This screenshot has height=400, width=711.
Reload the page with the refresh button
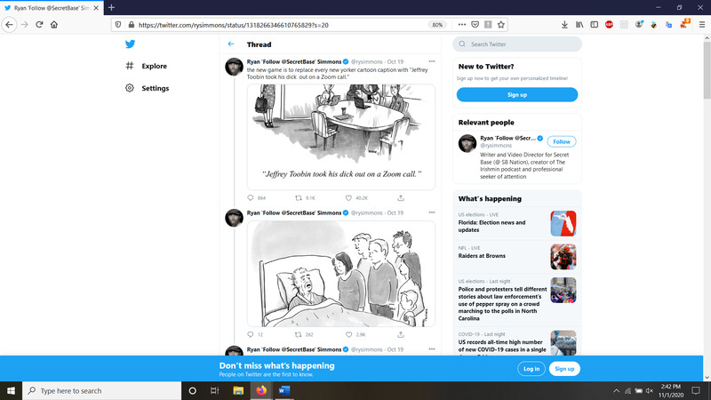[39, 25]
